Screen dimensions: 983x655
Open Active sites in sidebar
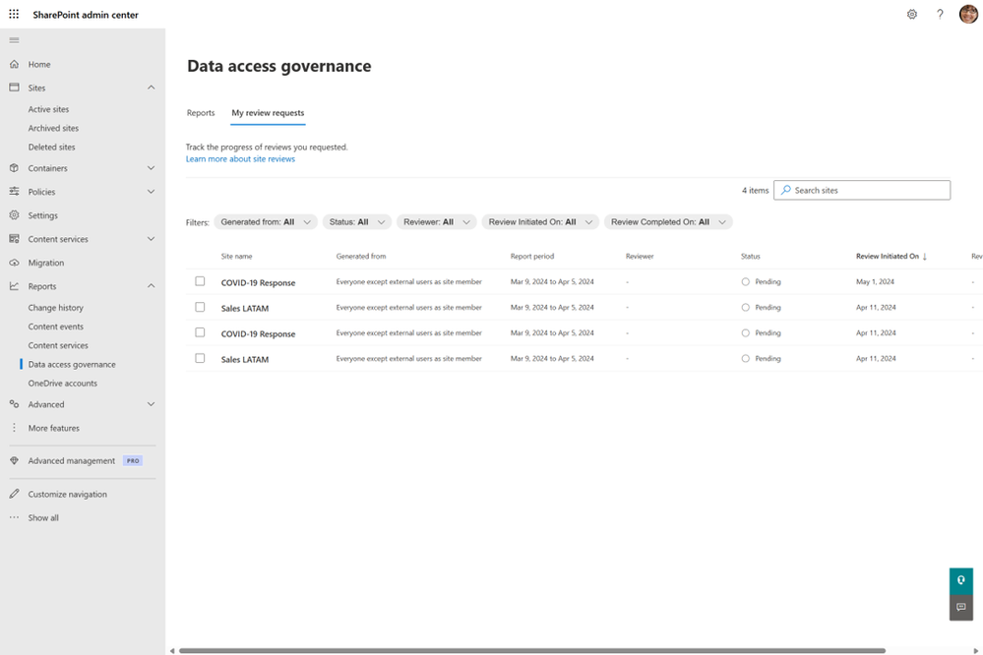(48, 109)
